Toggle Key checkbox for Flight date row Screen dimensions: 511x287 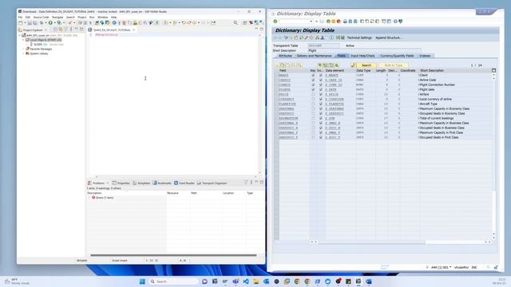313,89
